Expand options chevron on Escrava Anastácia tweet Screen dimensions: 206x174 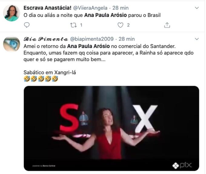coord(197,8)
